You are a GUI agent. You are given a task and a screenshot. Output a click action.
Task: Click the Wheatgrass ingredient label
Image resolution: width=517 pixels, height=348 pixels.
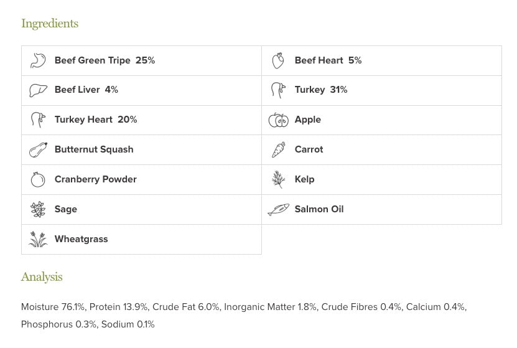[81, 239]
